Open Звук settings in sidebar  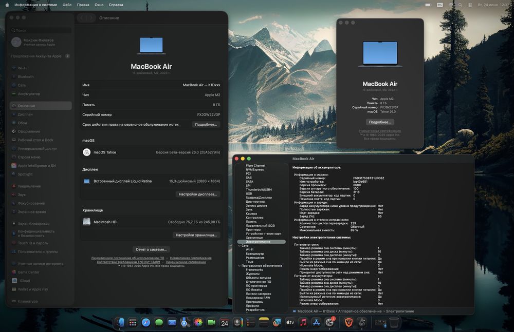point(41,194)
